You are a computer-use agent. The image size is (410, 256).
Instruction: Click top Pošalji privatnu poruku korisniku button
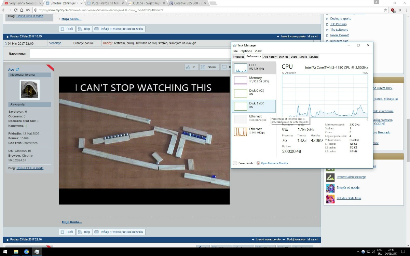tap(119, 29)
